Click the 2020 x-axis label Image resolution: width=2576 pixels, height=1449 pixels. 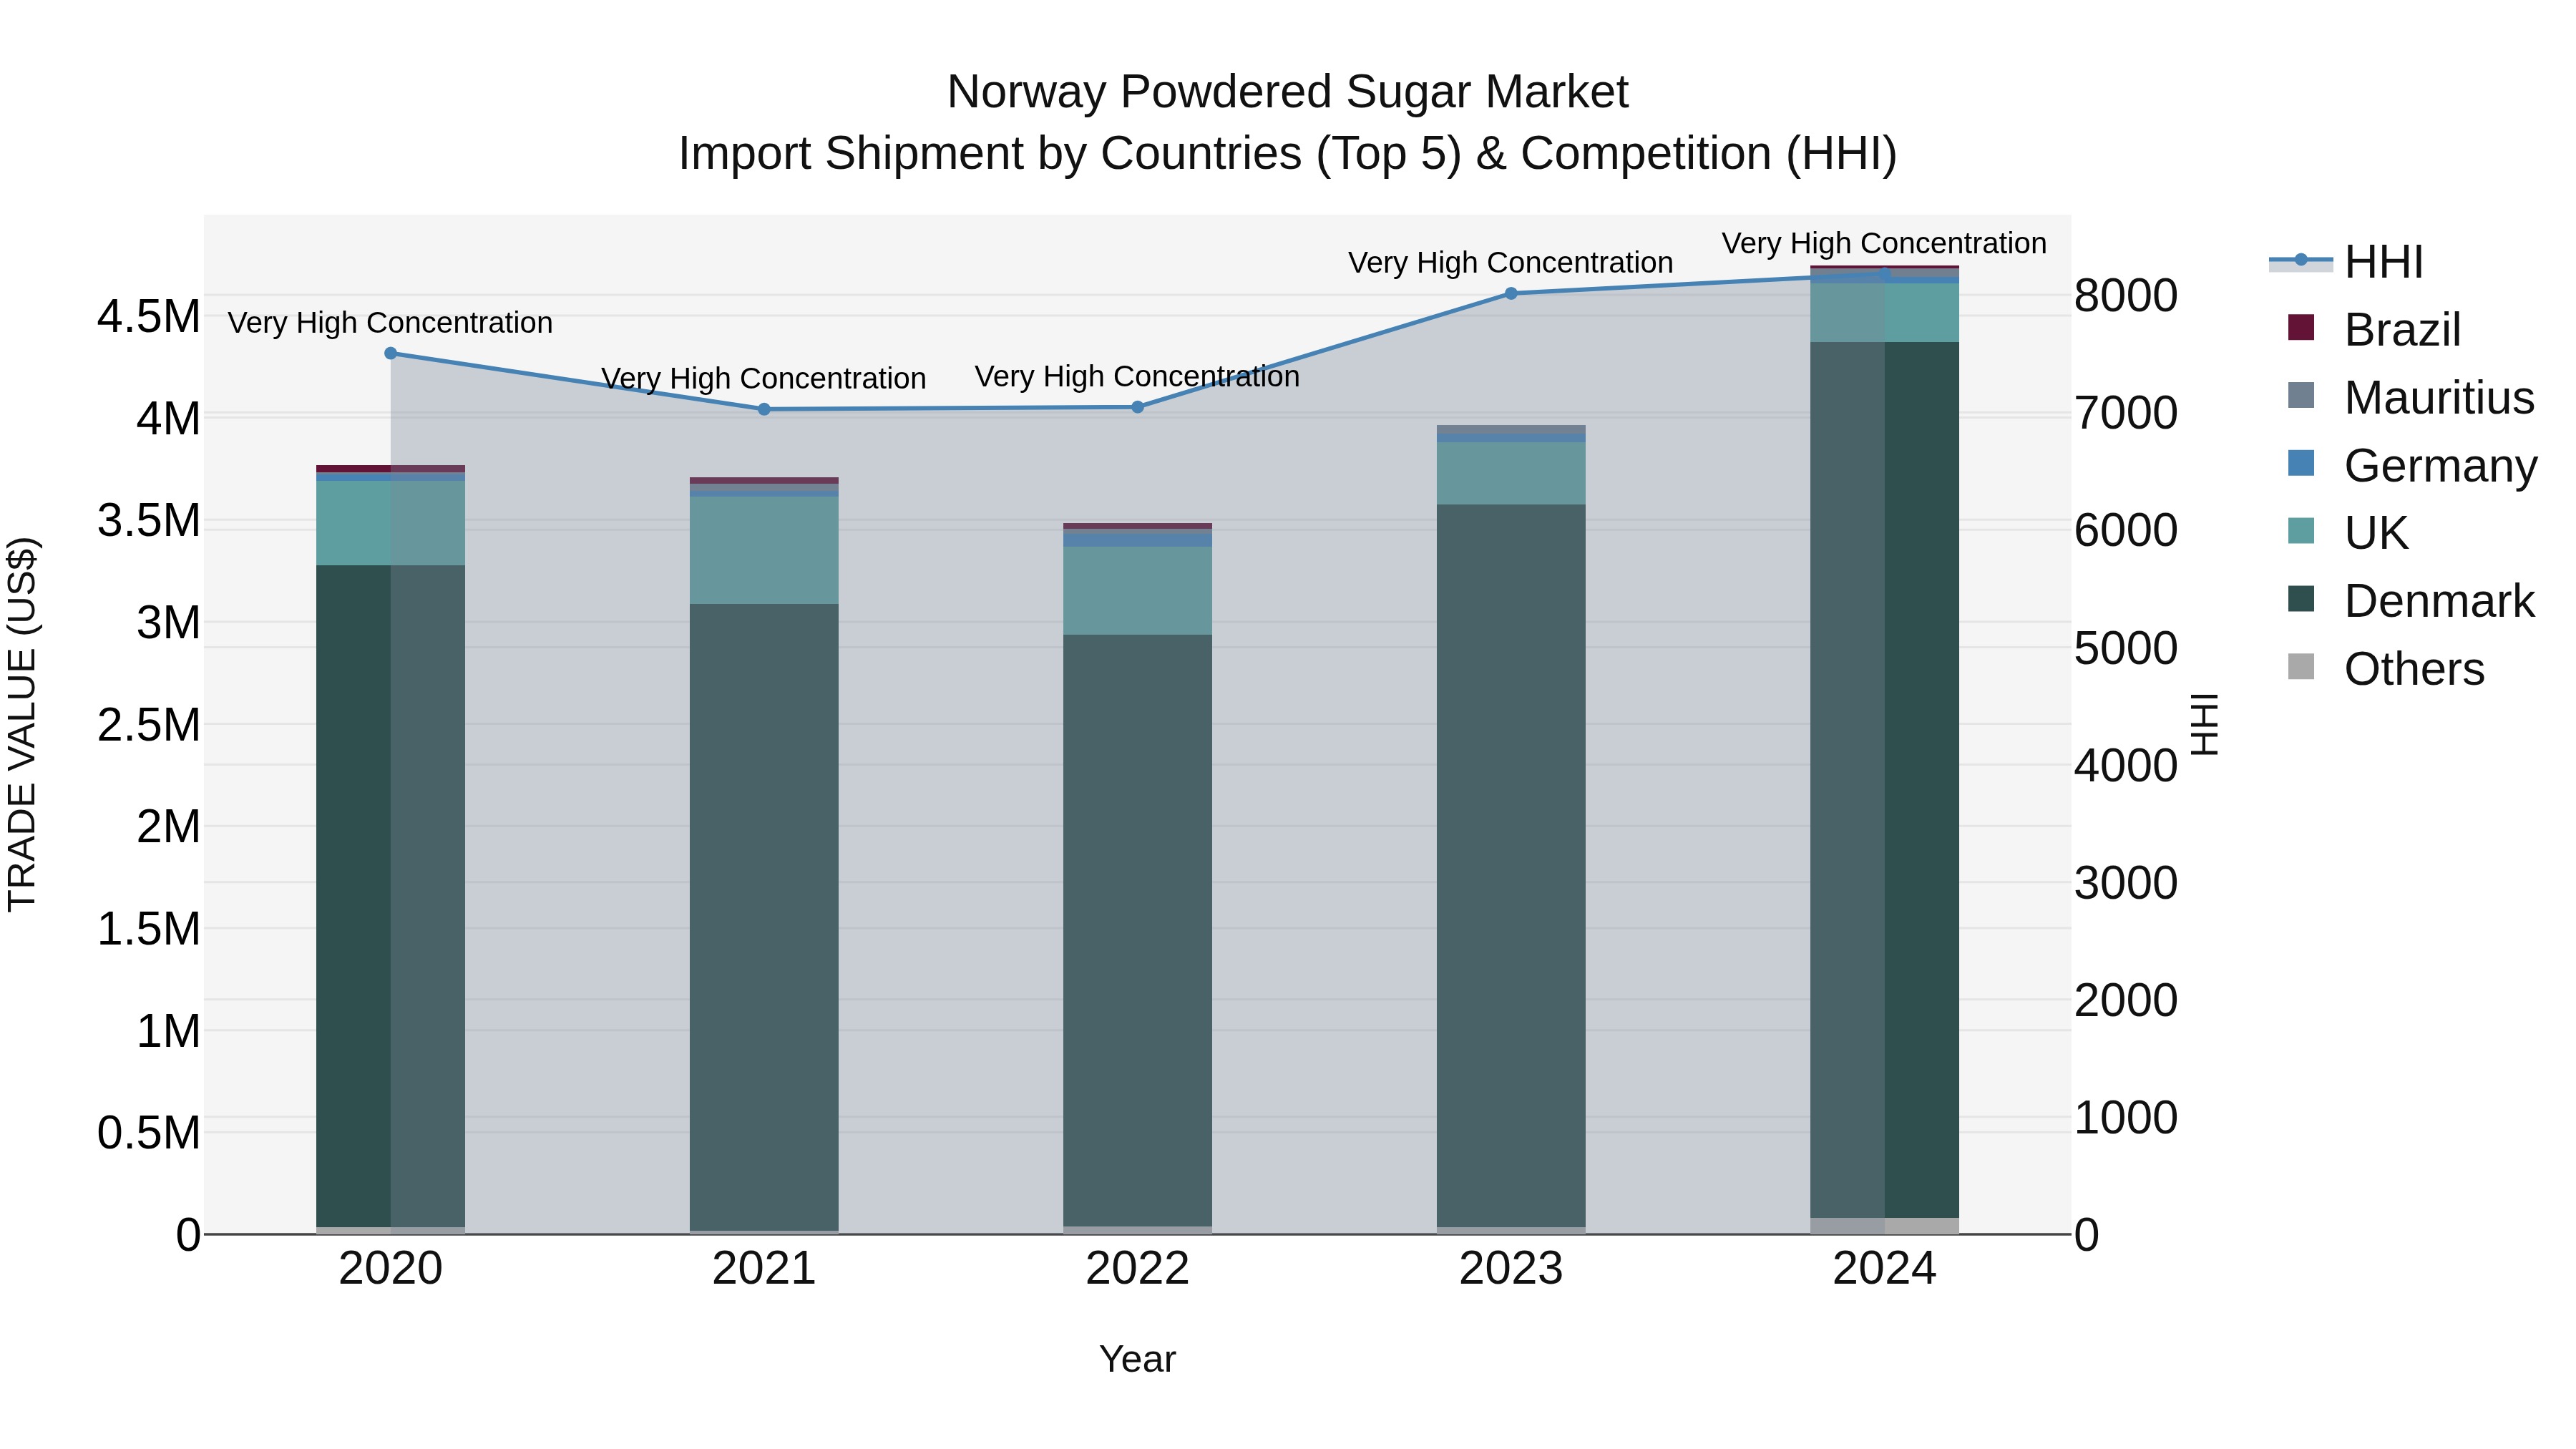[391, 1269]
